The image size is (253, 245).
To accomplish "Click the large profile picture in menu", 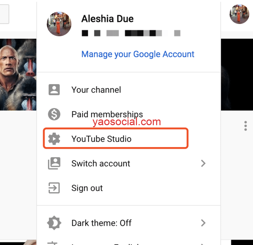I will point(59,24).
